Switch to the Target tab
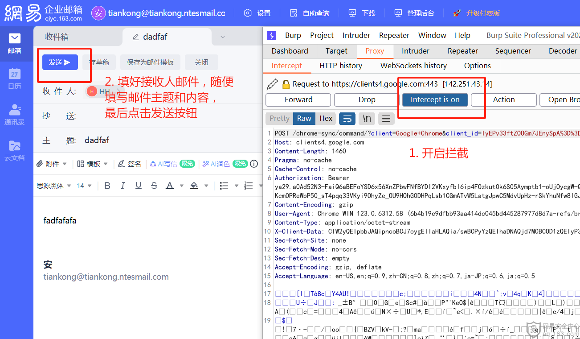The height and width of the screenshot is (339, 580). click(336, 51)
